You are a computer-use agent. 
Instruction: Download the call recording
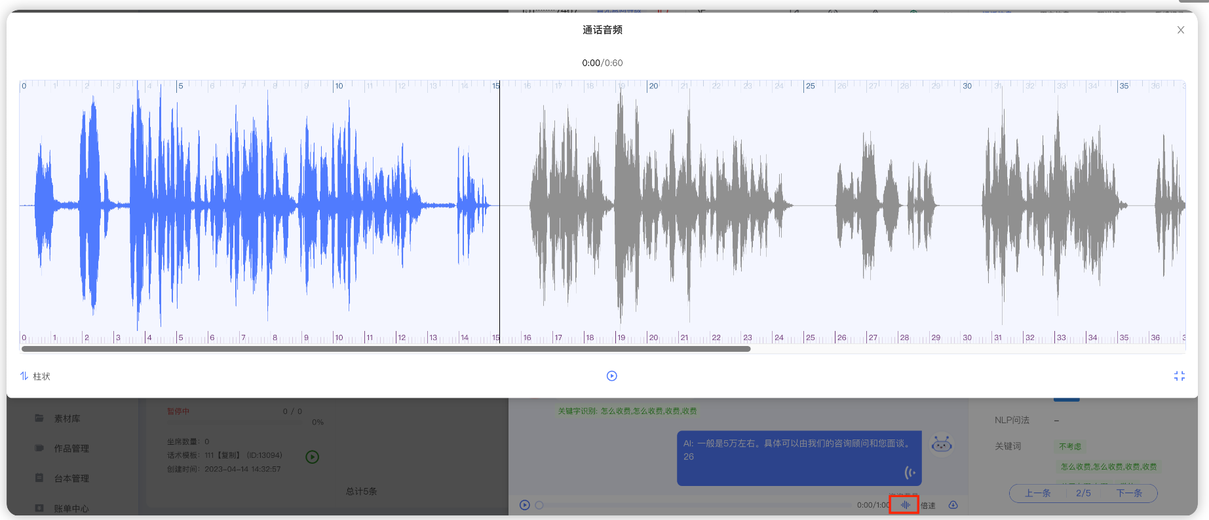coord(953,505)
